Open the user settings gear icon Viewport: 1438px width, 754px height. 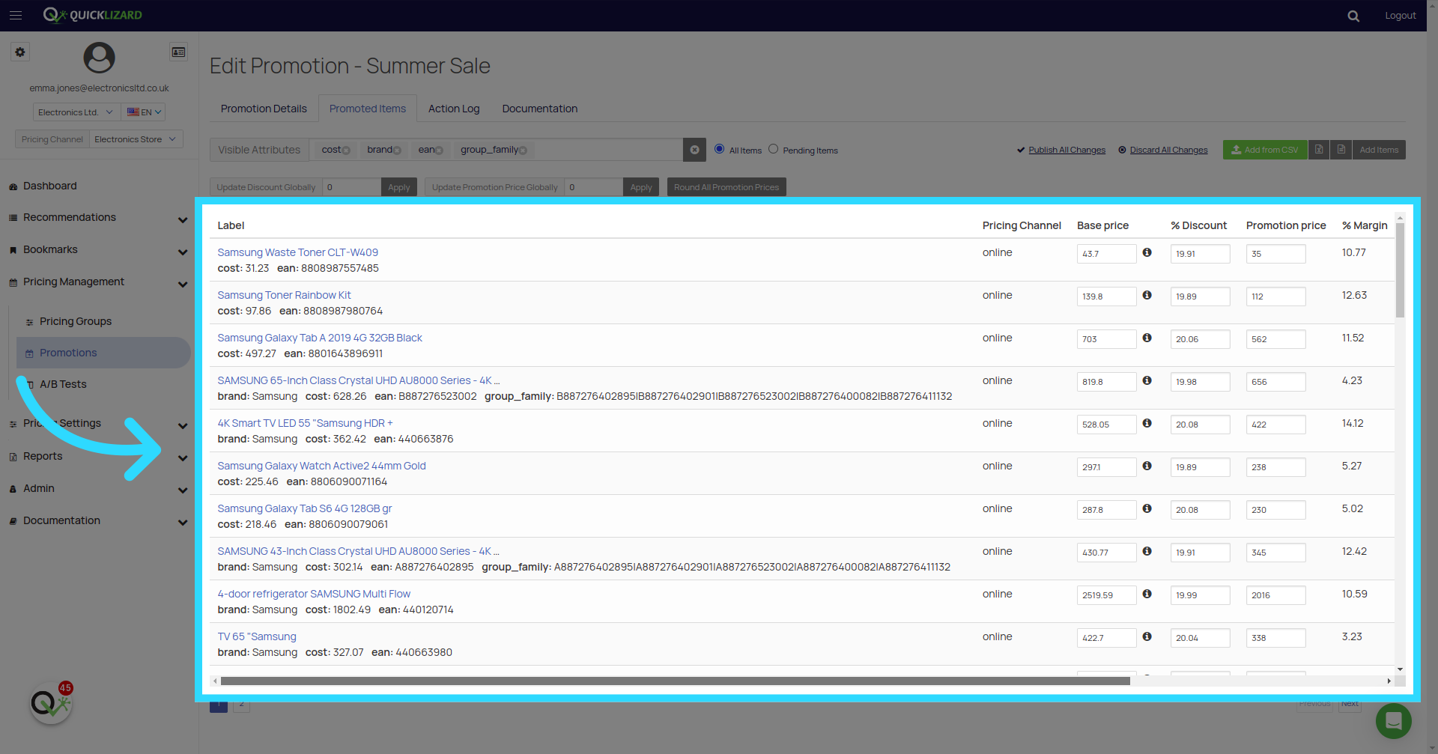pos(20,52)
